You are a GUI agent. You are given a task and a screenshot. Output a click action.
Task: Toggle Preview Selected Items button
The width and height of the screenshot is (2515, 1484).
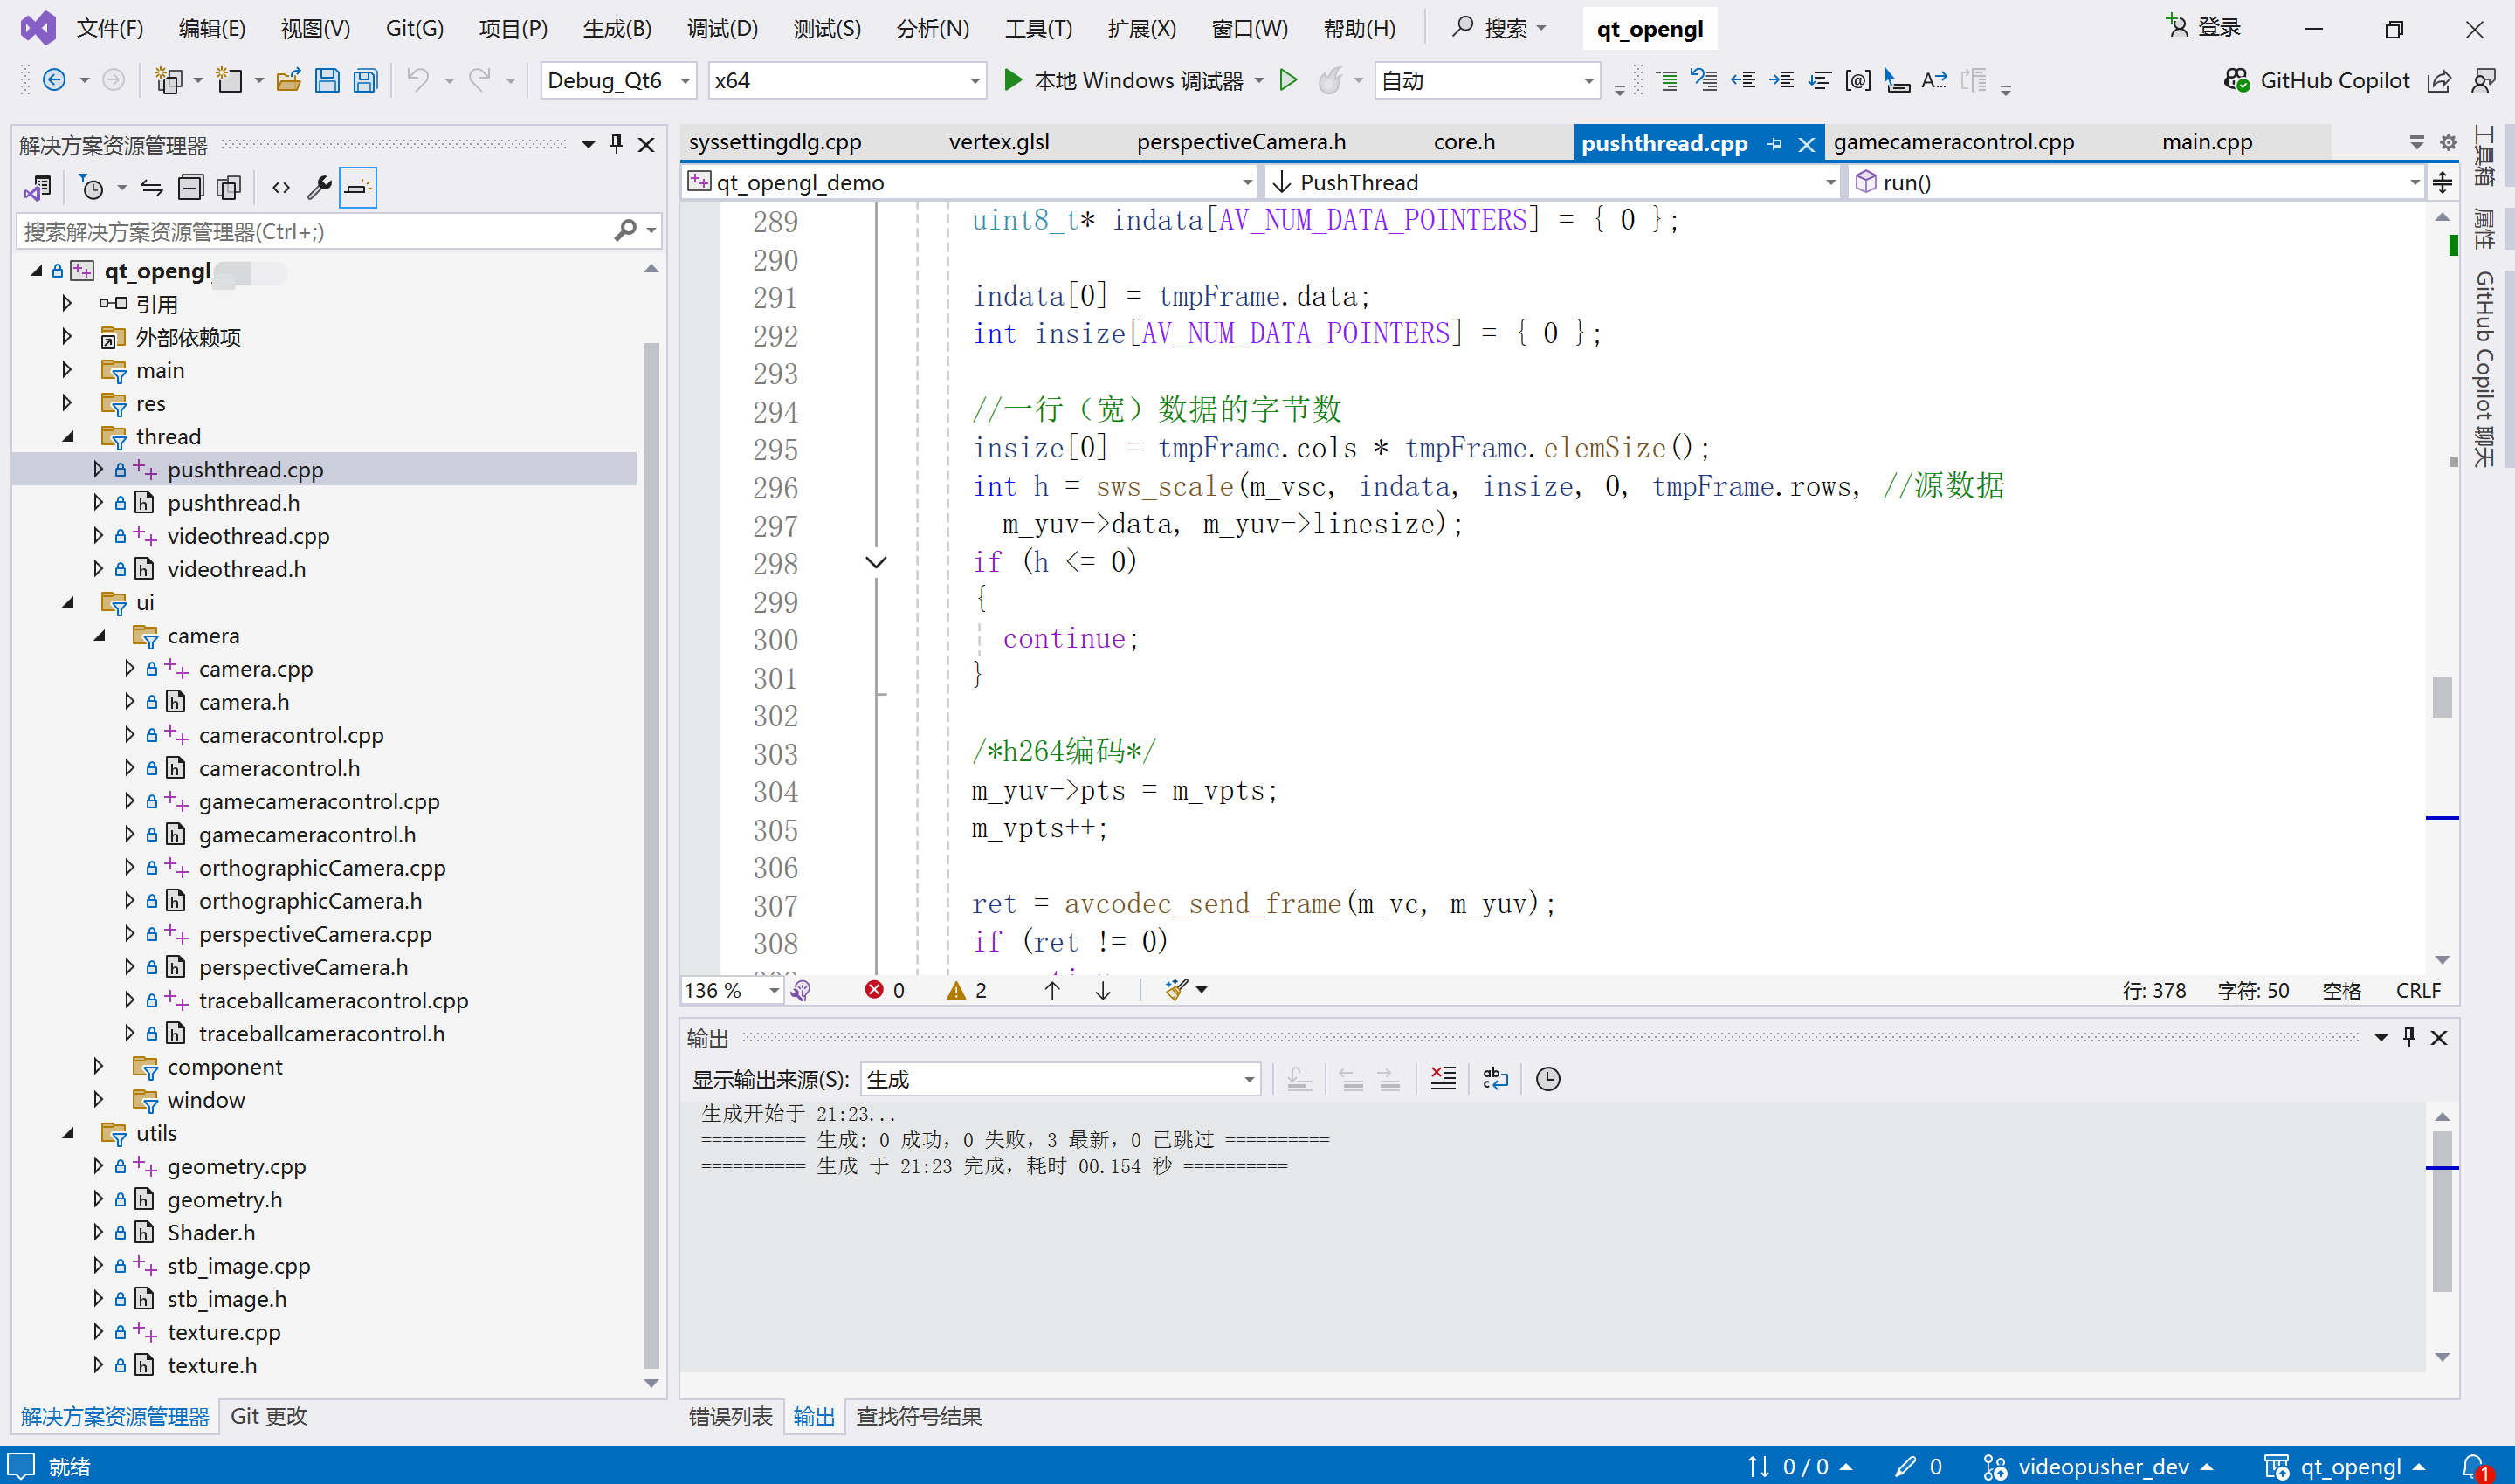[x=357, y=187]
